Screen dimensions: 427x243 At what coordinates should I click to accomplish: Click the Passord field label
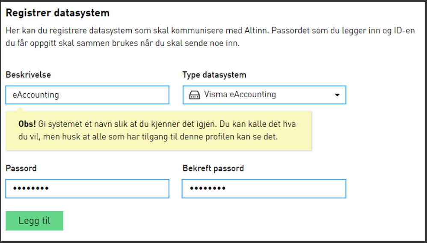21,168
